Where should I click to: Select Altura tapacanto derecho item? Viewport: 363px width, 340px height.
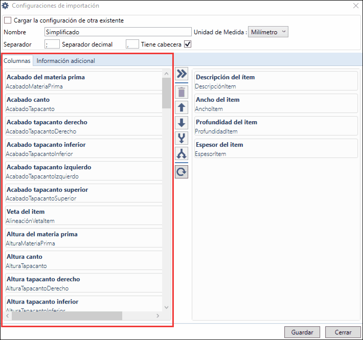coord(83,283)
